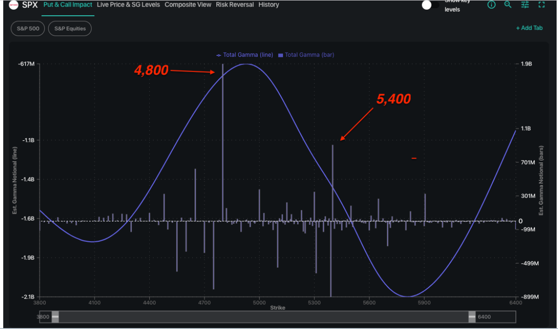Click the Strike x-axis title
Viewport: 558px width, 329px height.
(277, 308)
